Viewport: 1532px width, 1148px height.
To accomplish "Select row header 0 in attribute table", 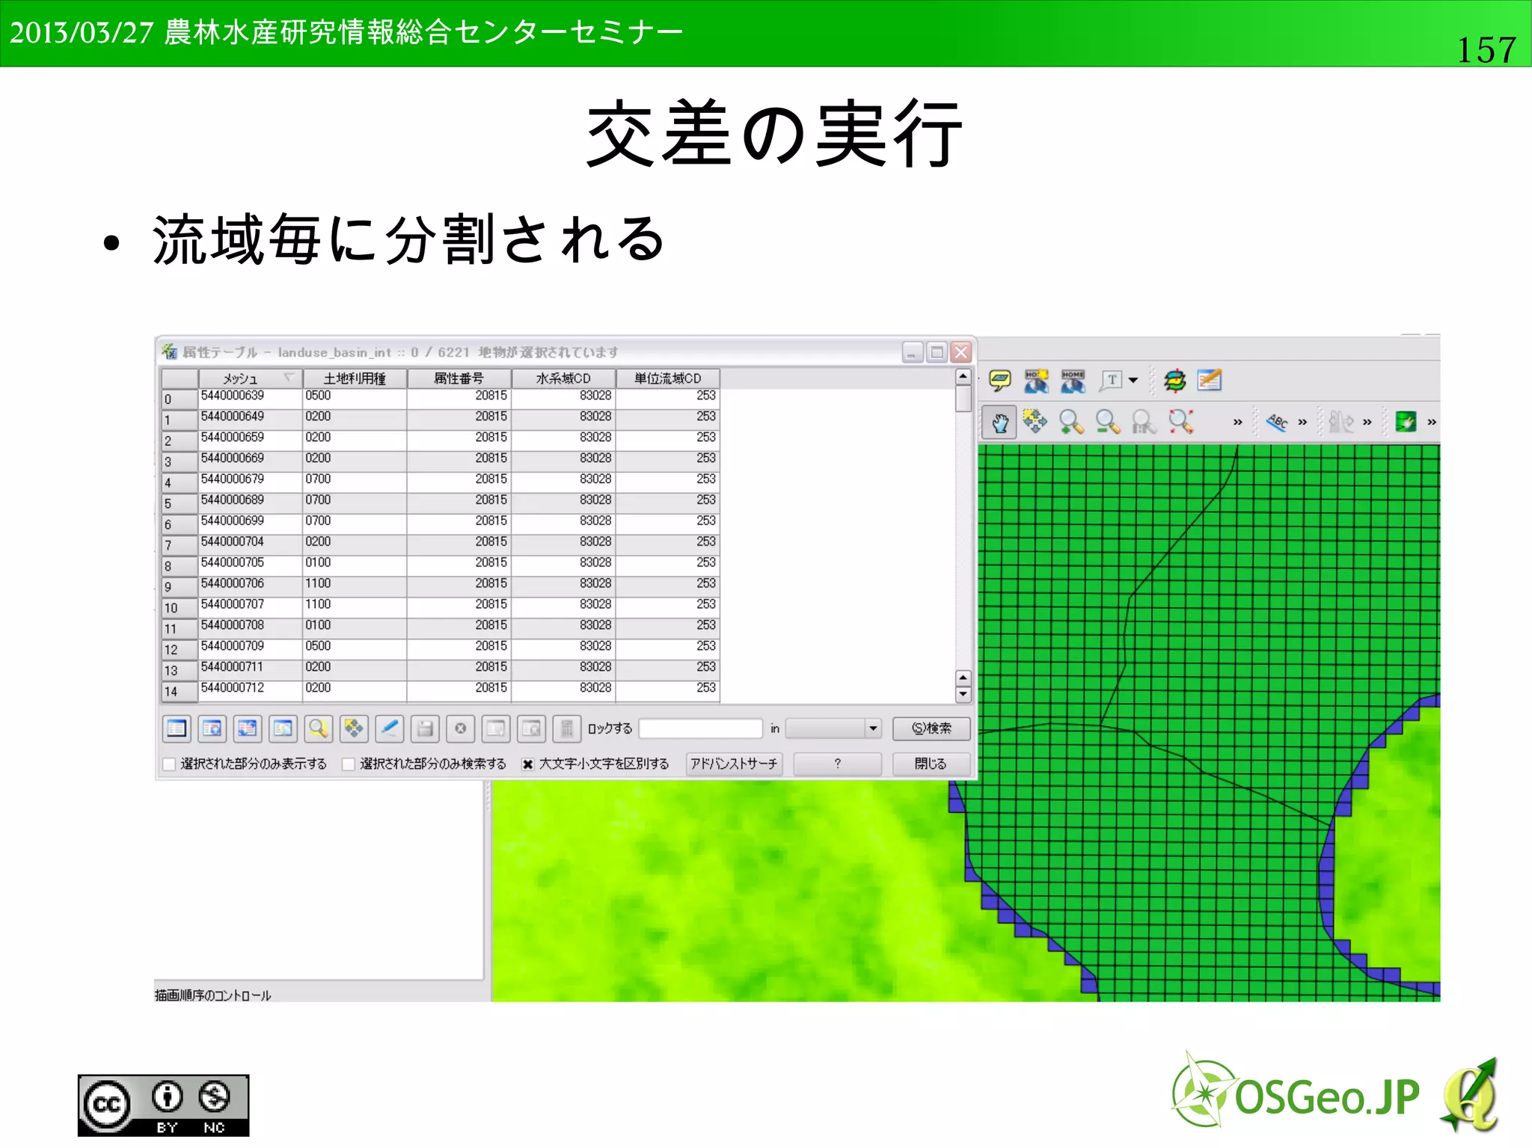I will pyautogui.click(x=180, y=399).
